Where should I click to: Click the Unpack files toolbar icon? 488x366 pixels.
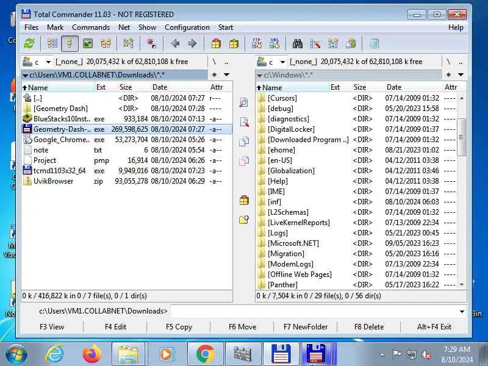pyautogui.click(x=234, y=43)
